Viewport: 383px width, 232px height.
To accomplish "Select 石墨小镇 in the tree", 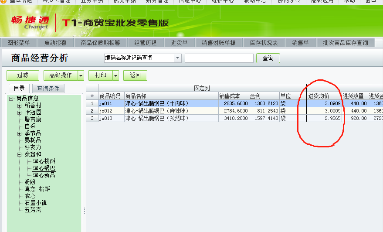I will [x=36, y=203].
